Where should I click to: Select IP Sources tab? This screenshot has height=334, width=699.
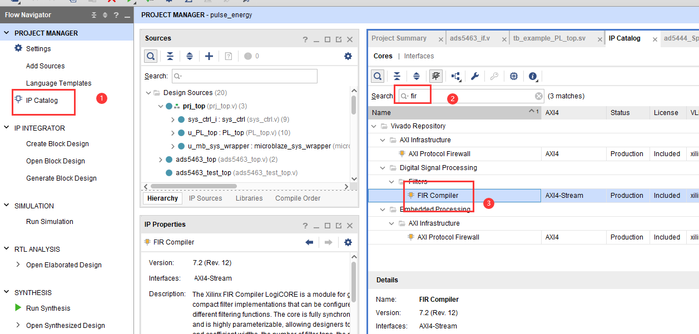pyautogui.click(x=205, y=198)
